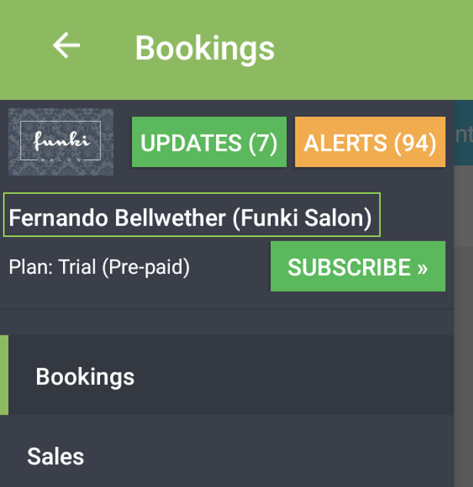Click the Fernando Bellwether (Funki Salon) account name

pyautogui.click(x=191, y=218)
